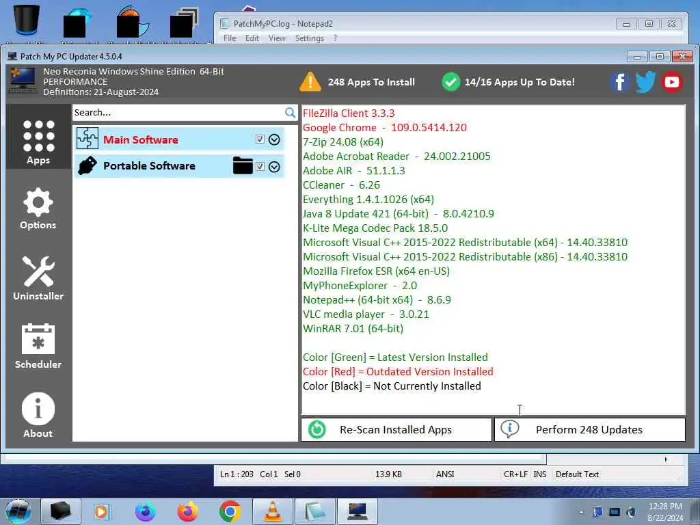The height and width of the screenshot is (525, 700).
Task: Click the Notepad++ 8.6.9 entry
Action: [377, 300]
